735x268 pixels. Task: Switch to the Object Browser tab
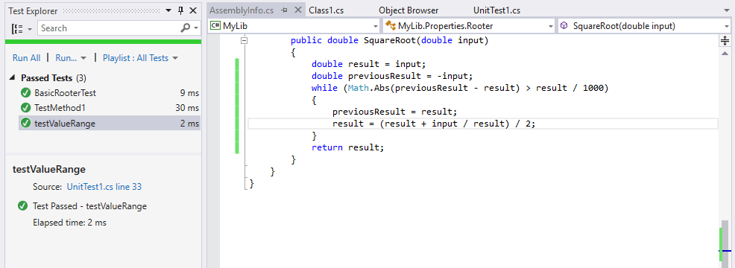[x=408, y=10]
